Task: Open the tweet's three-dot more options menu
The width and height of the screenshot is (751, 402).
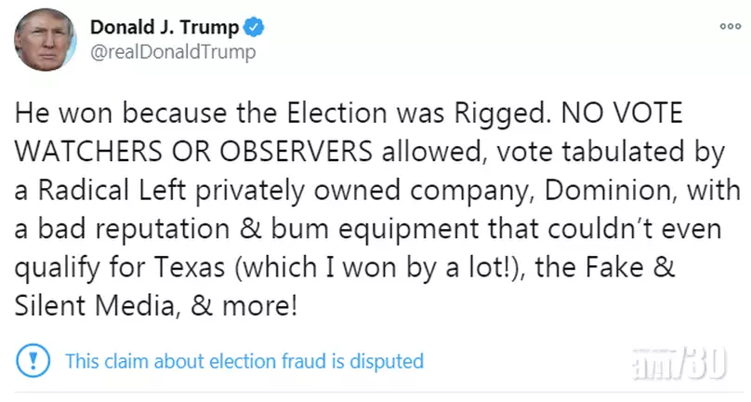Action: pos(730,26)
